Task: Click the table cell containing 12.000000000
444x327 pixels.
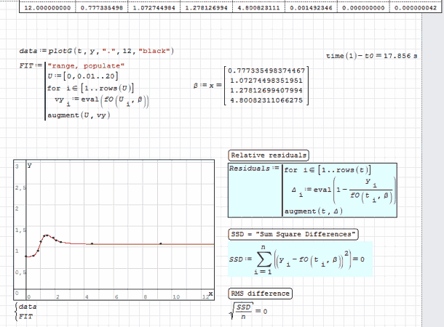Action: tap(45, 7)
